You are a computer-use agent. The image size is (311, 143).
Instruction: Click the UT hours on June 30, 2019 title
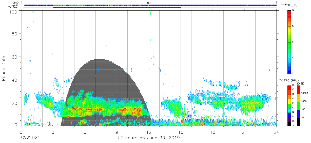point(149,138)
